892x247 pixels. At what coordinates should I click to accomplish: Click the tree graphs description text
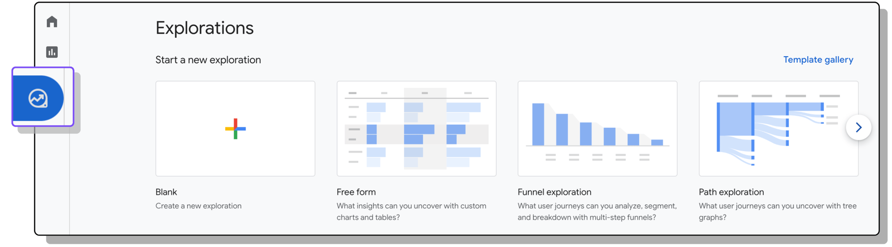coord(778,211)
